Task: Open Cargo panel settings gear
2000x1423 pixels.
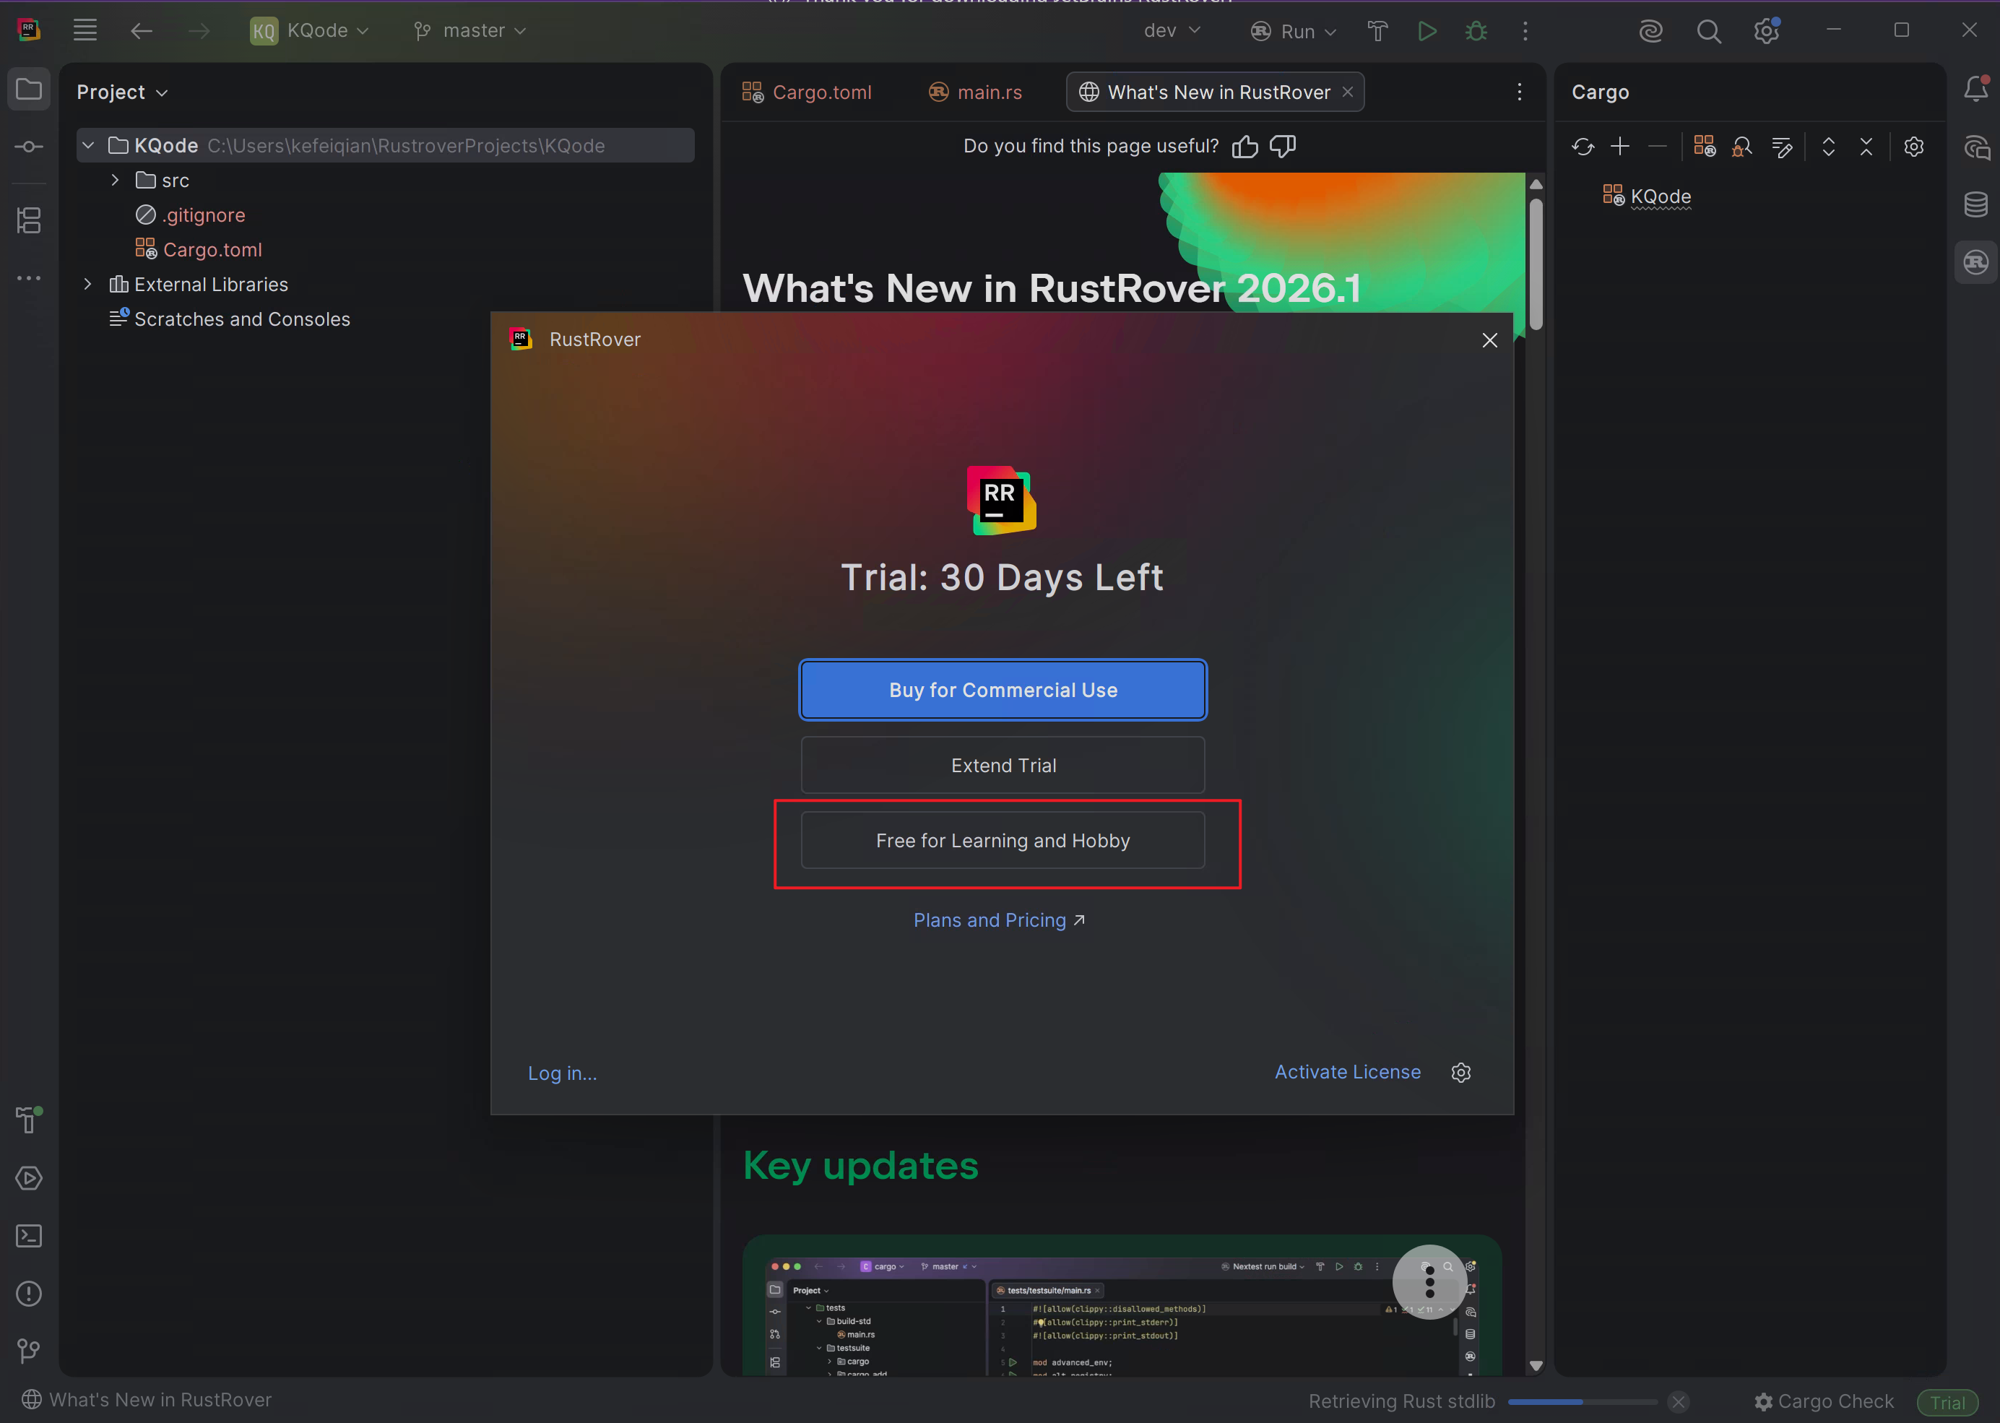Action: tap(1914, 147)
